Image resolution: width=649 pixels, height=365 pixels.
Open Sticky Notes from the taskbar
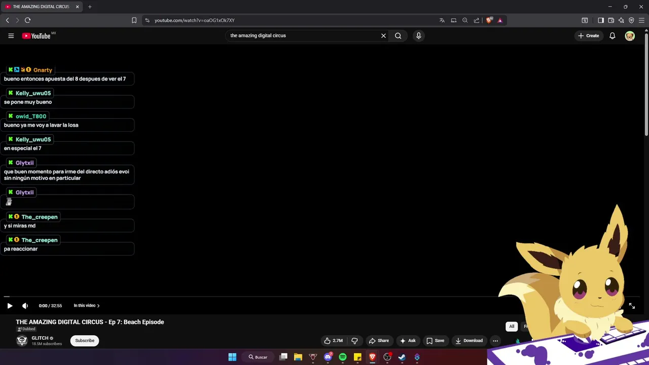[357, 357]
